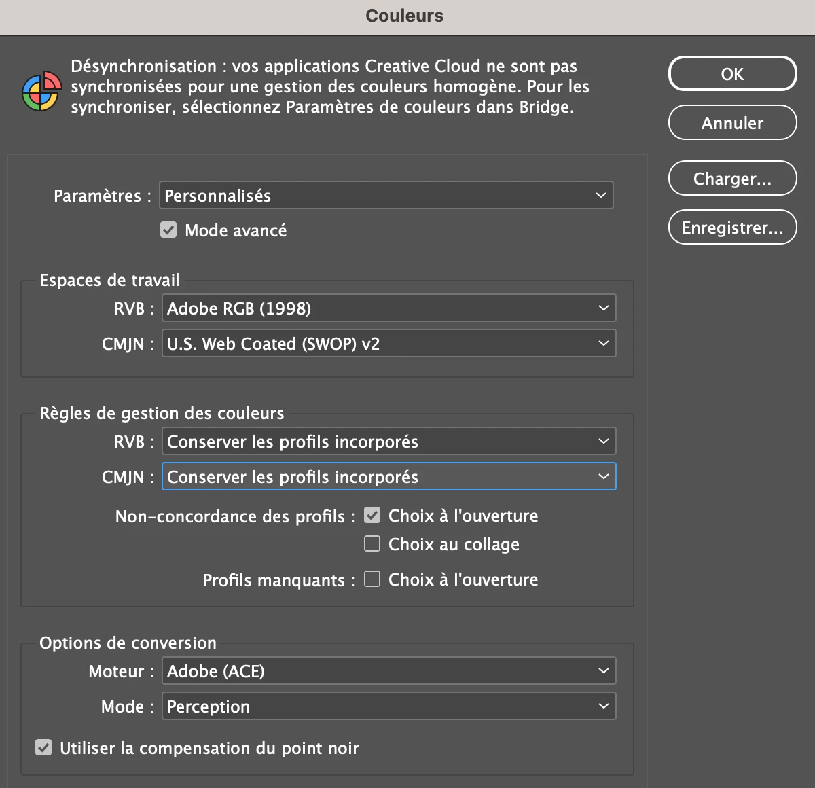Screen dimensions: 815x788
Task: Enable Profils manquants Choix à l'ouverture checkbox
Action: click(x=372, y=579)
